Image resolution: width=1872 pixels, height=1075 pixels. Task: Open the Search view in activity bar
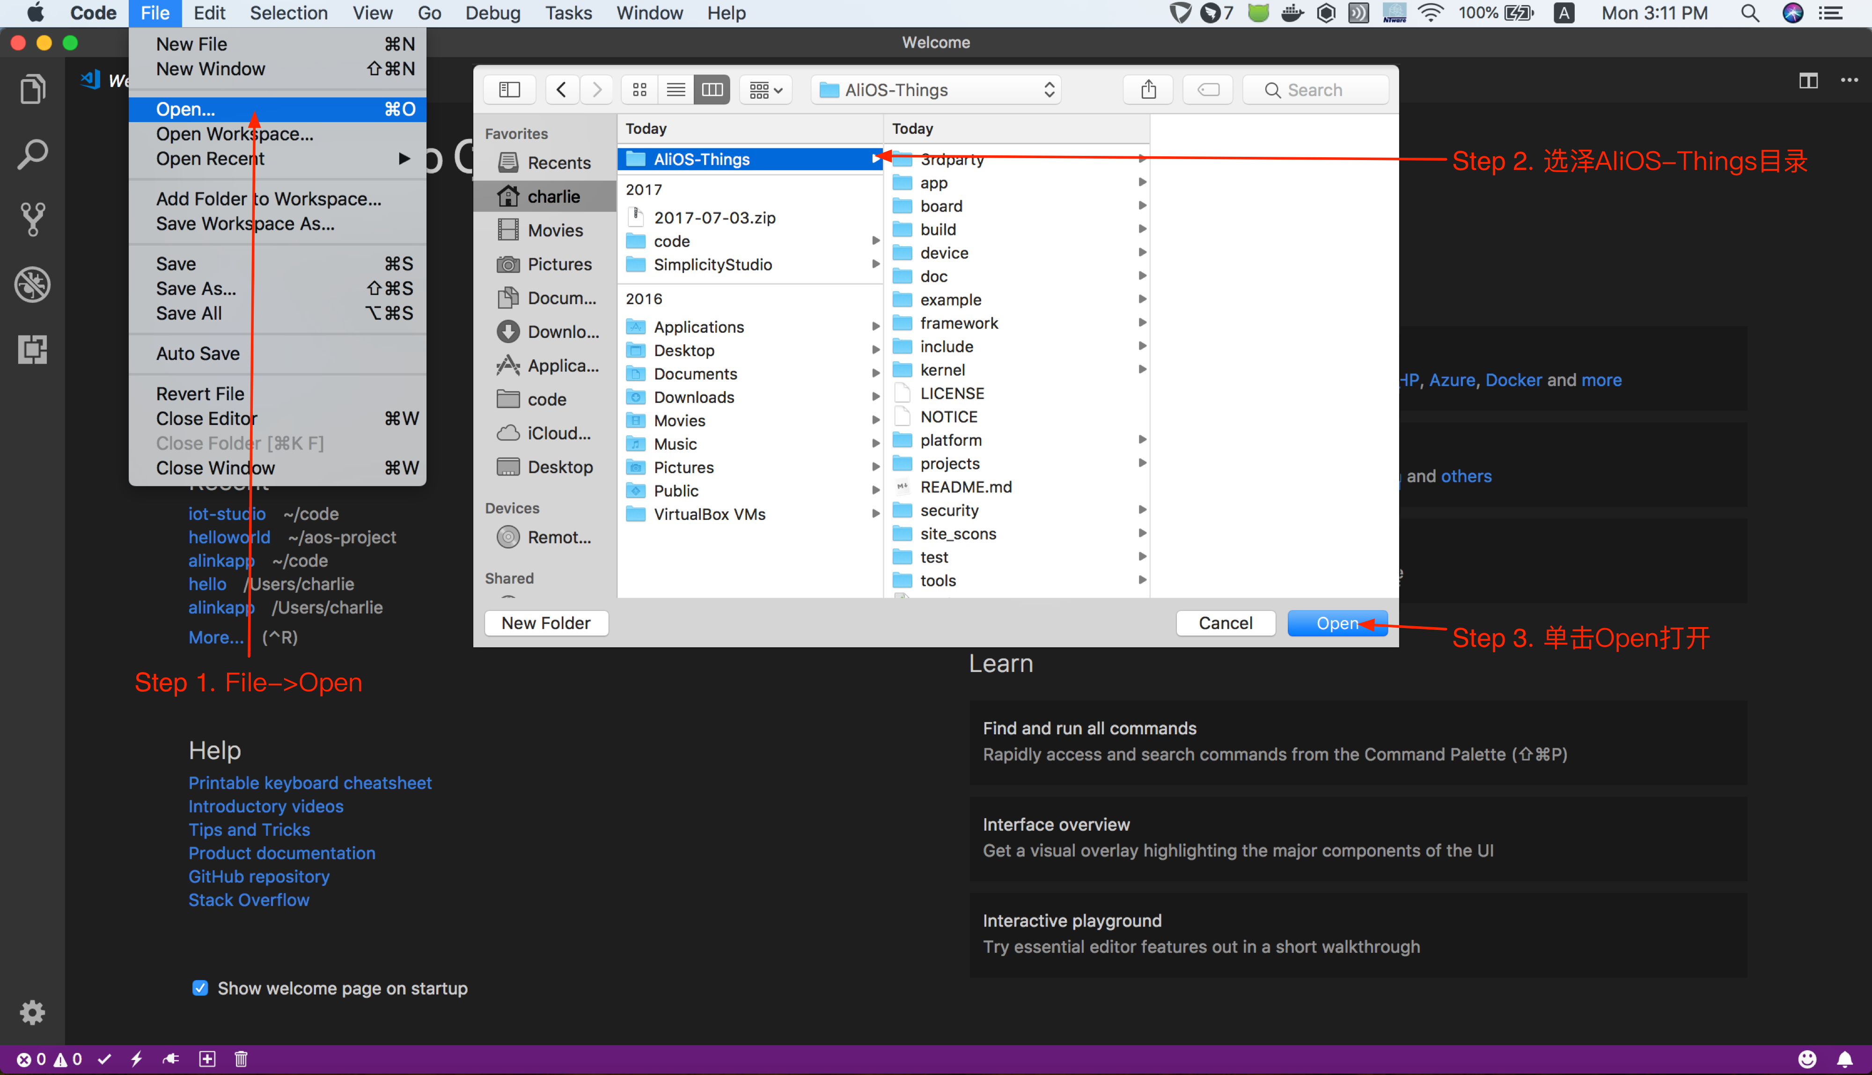click(32, 154)
